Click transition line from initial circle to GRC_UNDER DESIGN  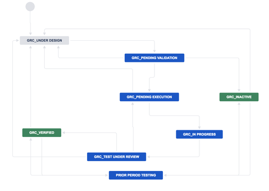(x=30, y=22)
